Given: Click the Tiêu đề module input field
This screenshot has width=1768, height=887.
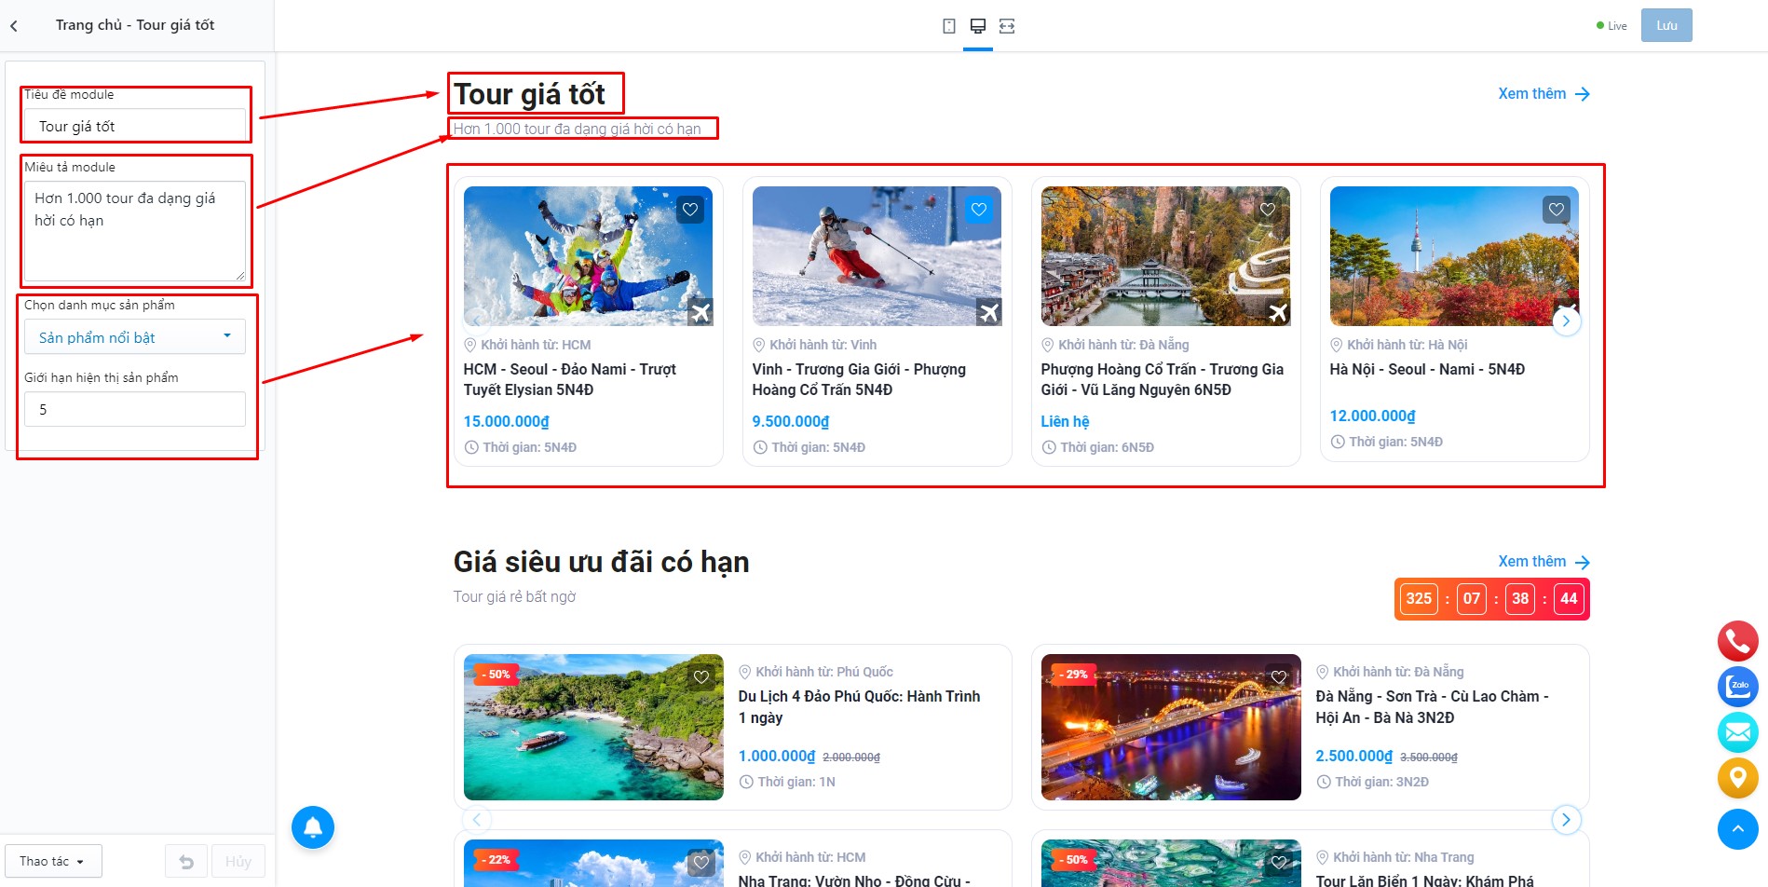Looking at the screenshot, I should tap(135, 126).
